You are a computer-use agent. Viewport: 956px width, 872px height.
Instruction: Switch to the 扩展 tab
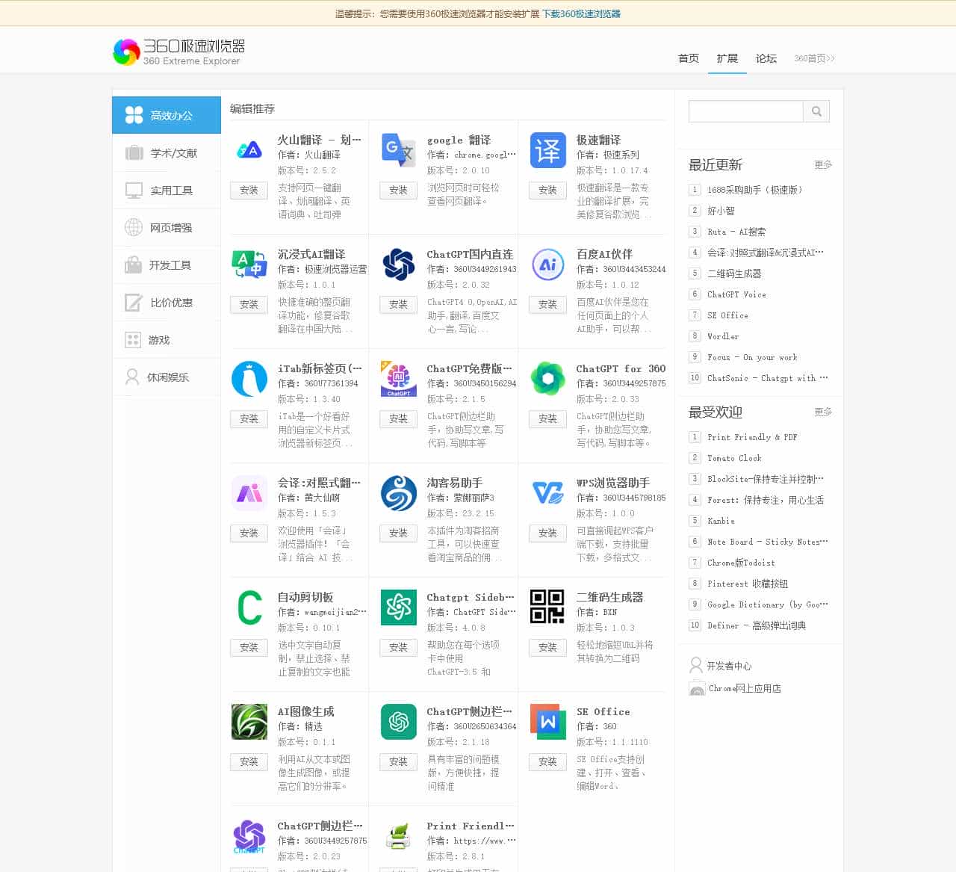pyautogui.click(x=727, y=58)
